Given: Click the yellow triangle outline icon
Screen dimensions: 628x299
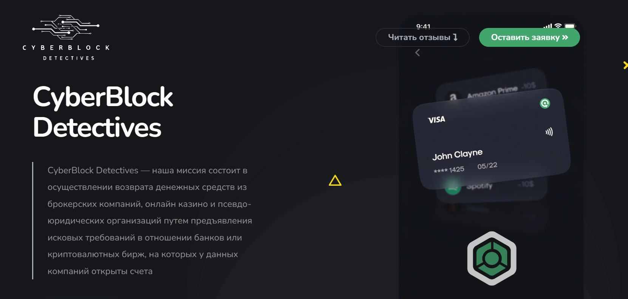Looking at the screenshot, I should 335,180.
